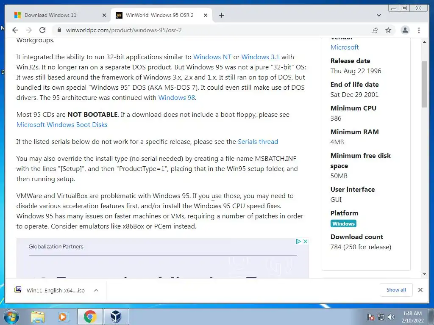
Task: Click the AdChoices triangle icon on ad
Action: [x=298, y=241]
